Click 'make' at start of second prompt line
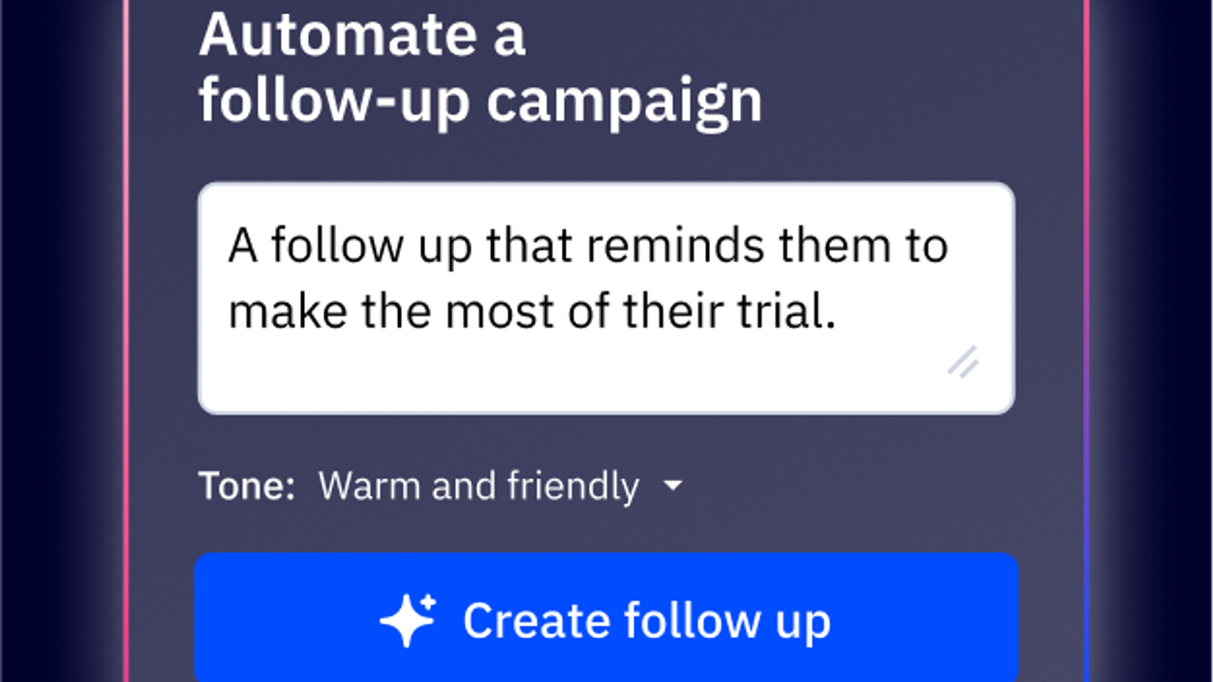The height and width of the screenshot is (682, 1213). [287, 311]
